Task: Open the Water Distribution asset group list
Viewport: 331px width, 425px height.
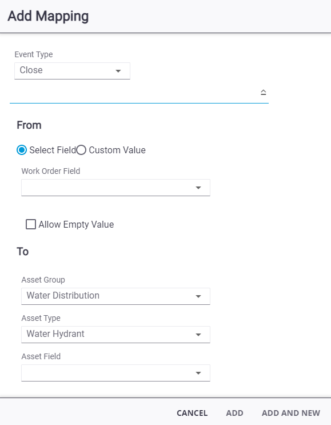Action: pos(115,296)
